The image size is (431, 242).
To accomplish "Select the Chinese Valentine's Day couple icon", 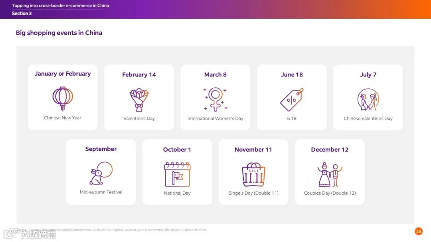I will (x=368, y=100).
